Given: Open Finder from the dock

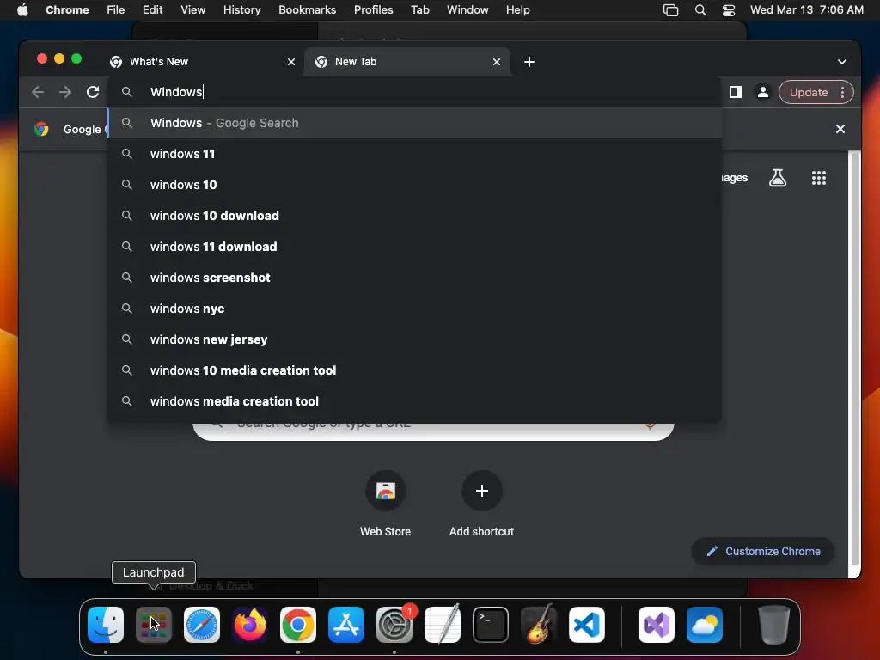Looking at the screenshot, I should [106, 625].
